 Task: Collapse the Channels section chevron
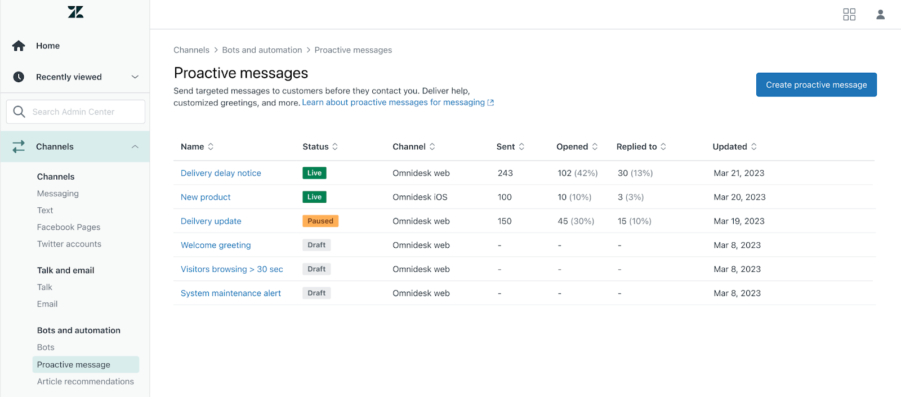tap(135, 146)
